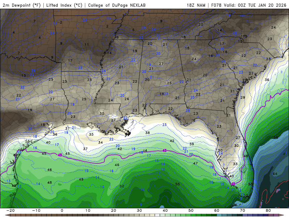Viewport: 289px width, 217px height.
Task: Click the -20 label on the color scale
Action: (10, 210)
